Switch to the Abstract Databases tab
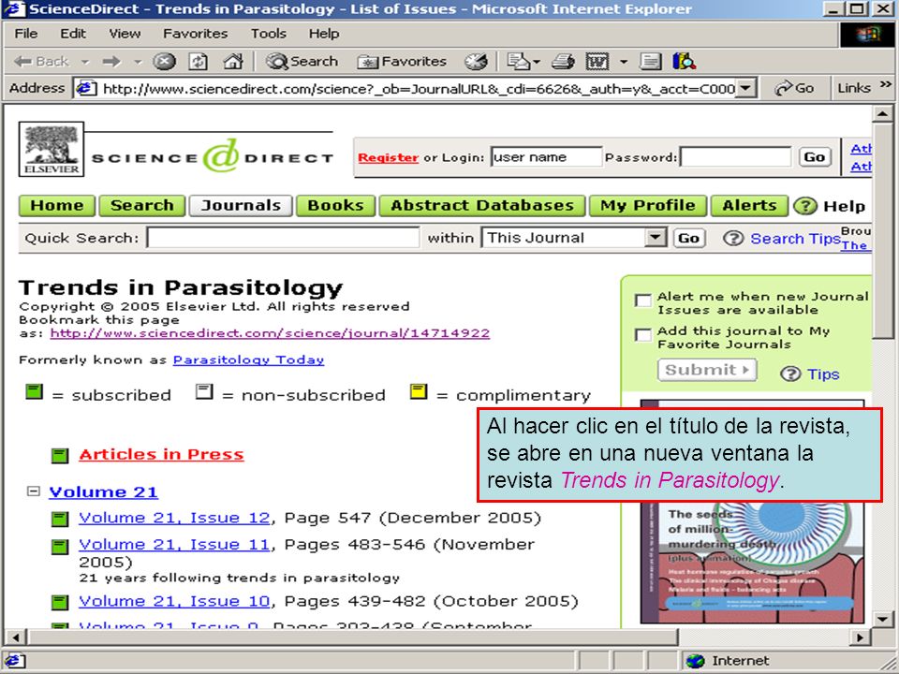 click(482, 206)
